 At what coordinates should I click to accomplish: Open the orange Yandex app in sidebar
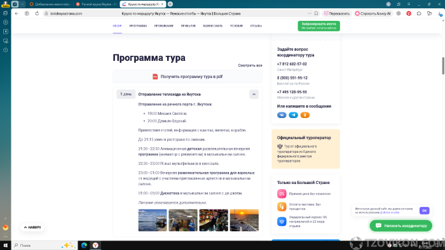click(x=5, y=227)
